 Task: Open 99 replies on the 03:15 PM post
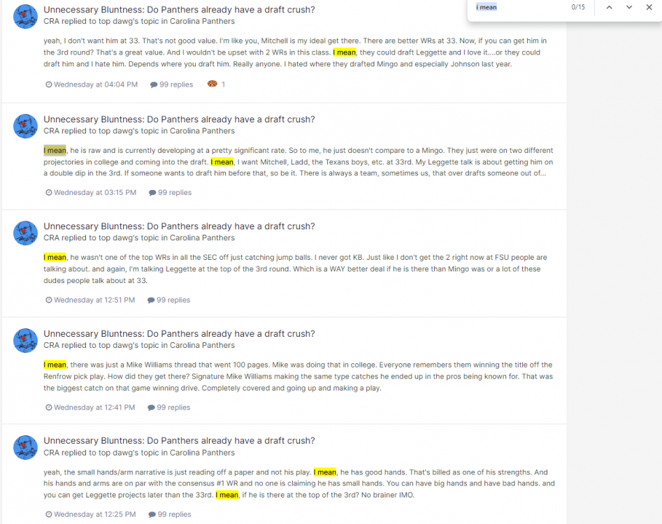pos(170,192)
